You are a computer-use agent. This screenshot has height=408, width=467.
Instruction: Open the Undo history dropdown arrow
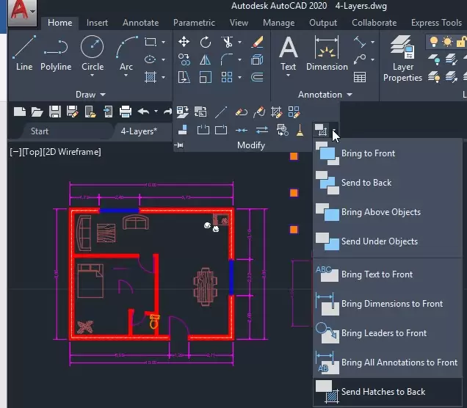[156, 112]
